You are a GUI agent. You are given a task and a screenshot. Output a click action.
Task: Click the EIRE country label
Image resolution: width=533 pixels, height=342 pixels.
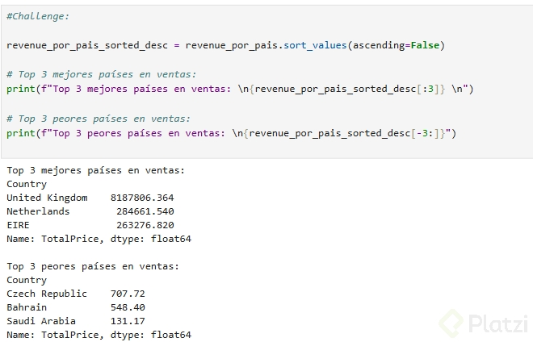18,225
